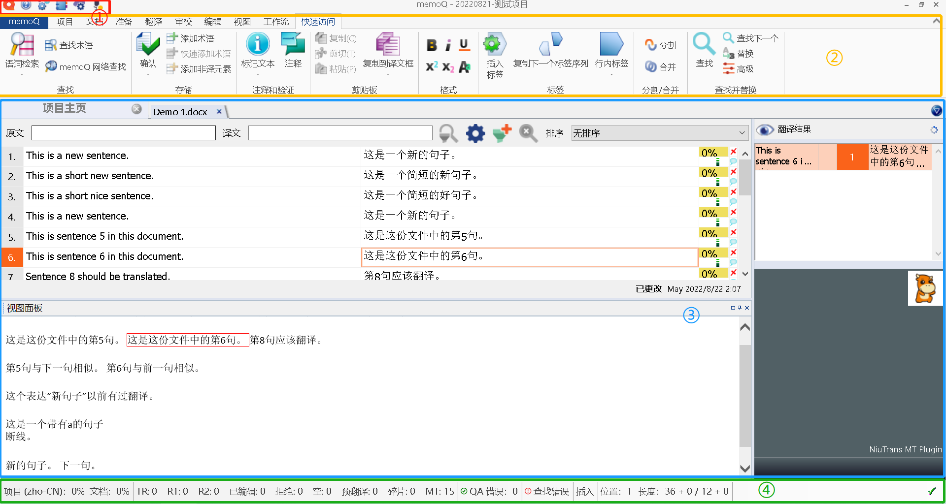The height and width of the screenshot is (504, 946).
Task: Click the Mark text (标记文本) info icon
Action: point(258,44)
